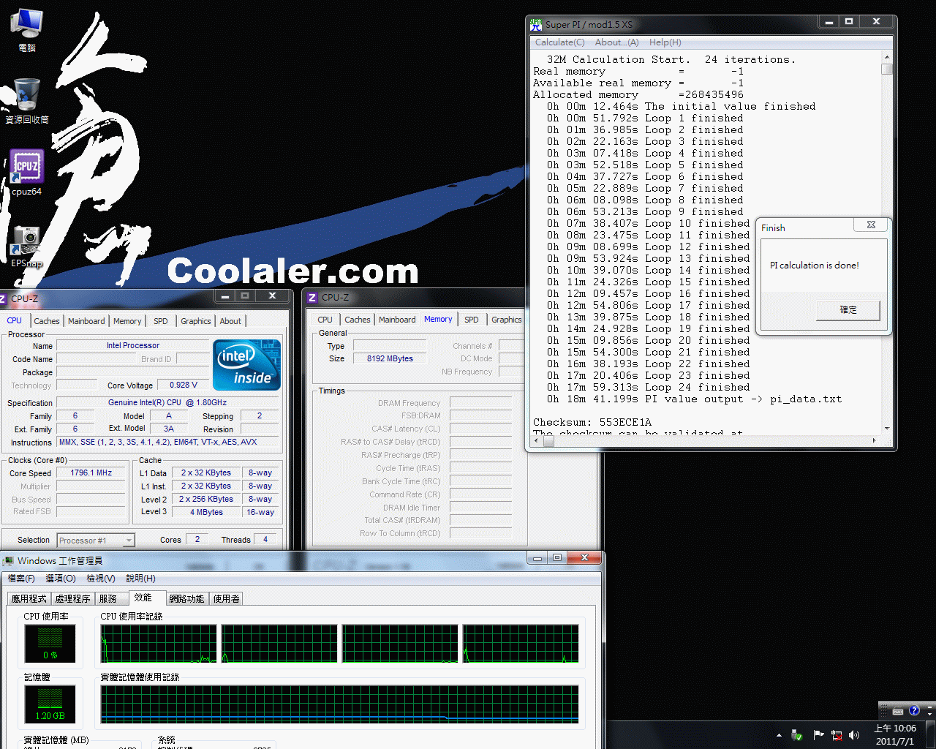Image resolution: width=936 pixels, height=749 pixels.
Task: Click the EPSnap desktop shortcut icon
Action: tap(27, 246)
